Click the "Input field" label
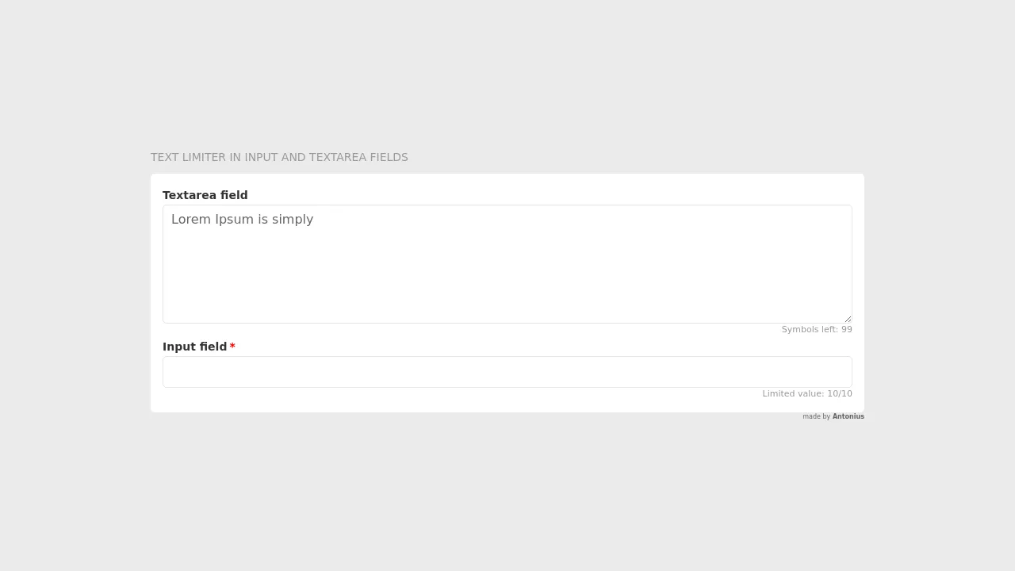This screenshot has width=1015, height=571. click(x=194, y=347)
